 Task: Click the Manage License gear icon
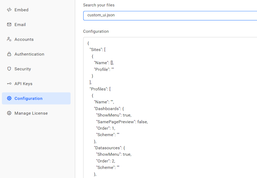pos(9,113)
